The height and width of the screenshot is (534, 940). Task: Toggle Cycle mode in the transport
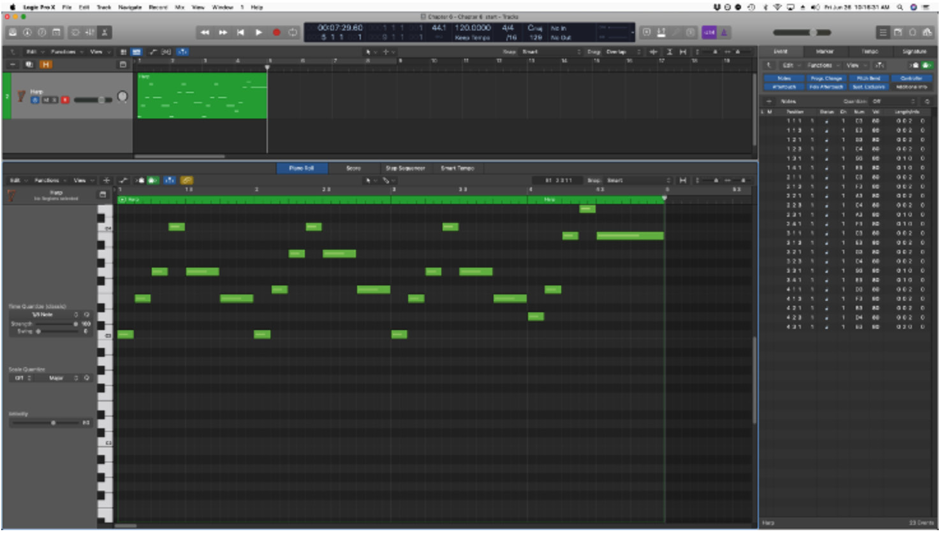coord(293,32)
